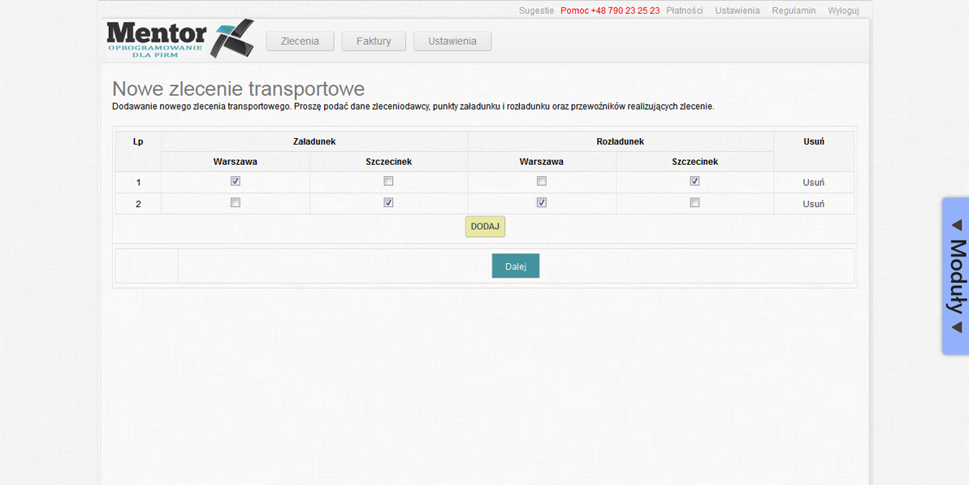This screenshot has height=485, width=969.
Task: Expand the Moduły side panel
Action: [955, 275]
